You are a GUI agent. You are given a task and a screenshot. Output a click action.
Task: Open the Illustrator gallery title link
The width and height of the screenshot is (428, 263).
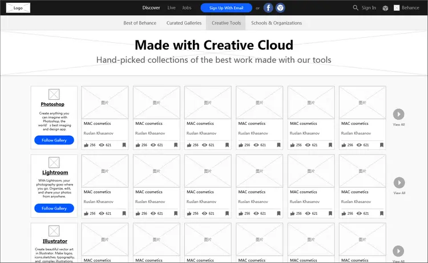[x=55, y=241]
